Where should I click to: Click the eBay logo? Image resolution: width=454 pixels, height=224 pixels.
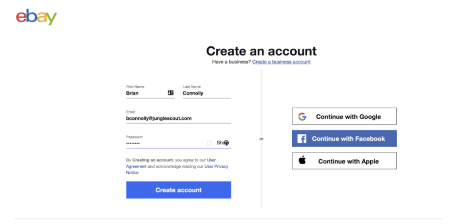36,17
